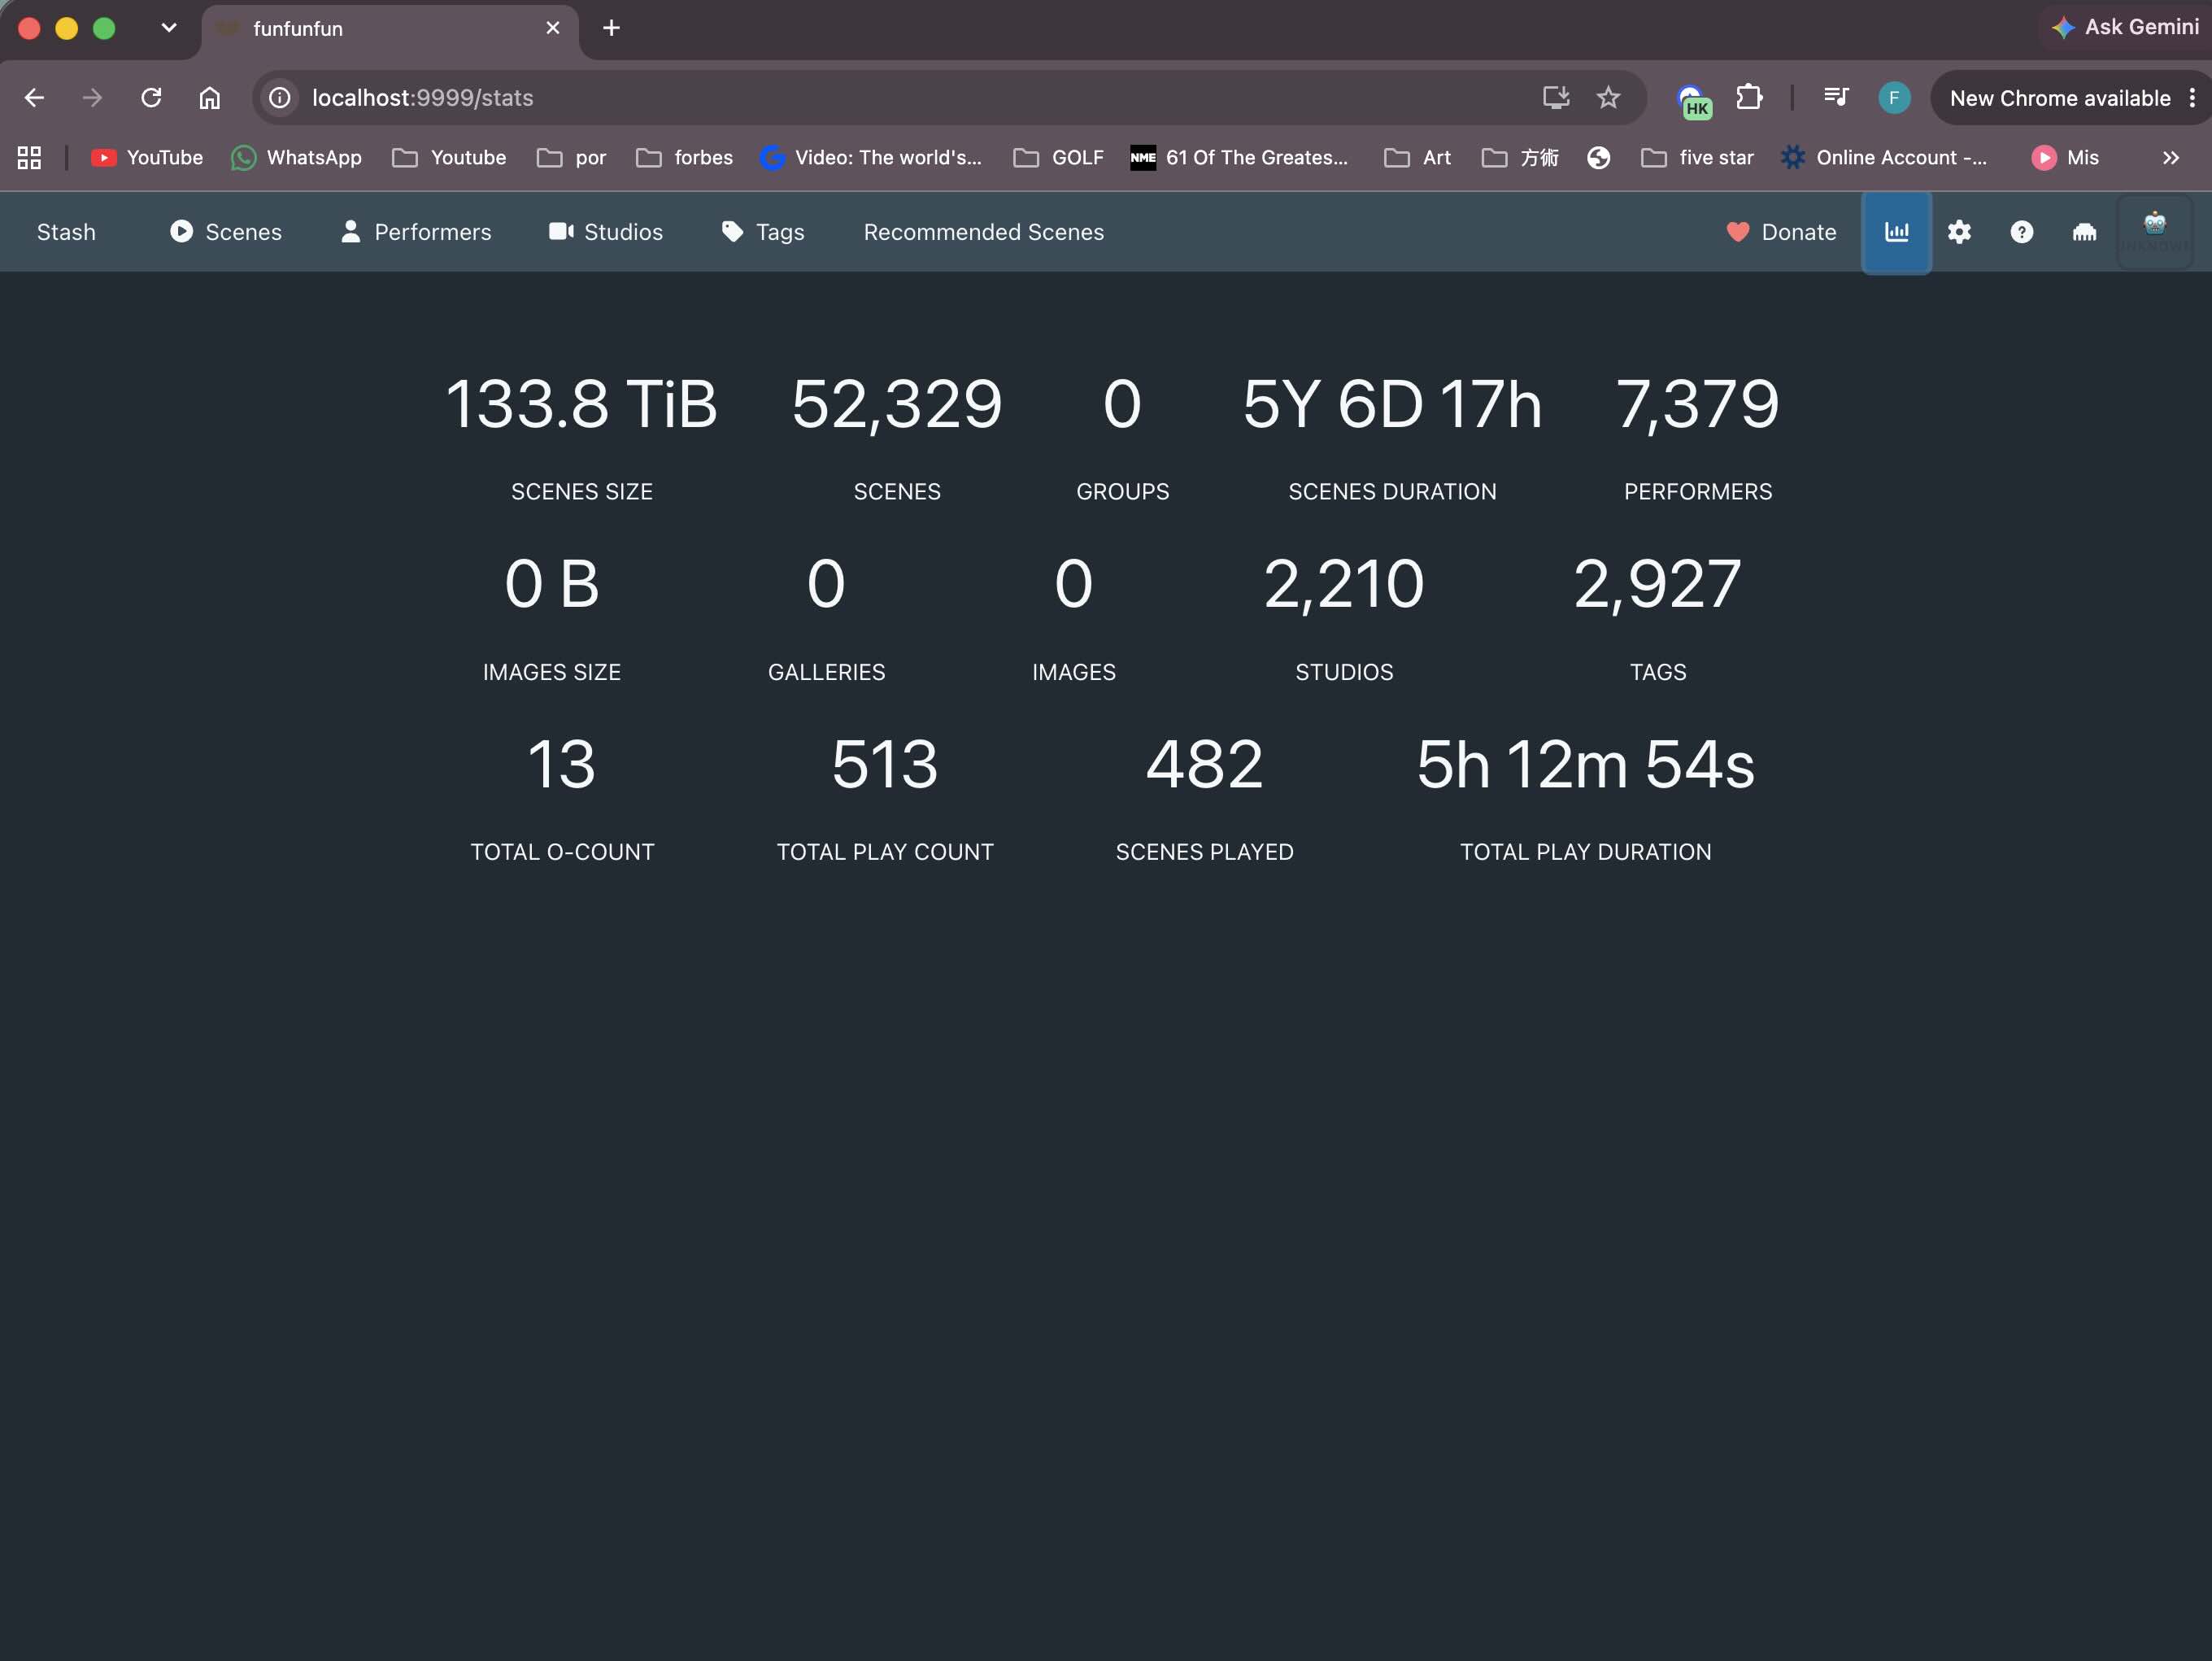Open the Extensions puzzle icon
Viewport: 2212px width, 1661px height.
(1749, 98)
